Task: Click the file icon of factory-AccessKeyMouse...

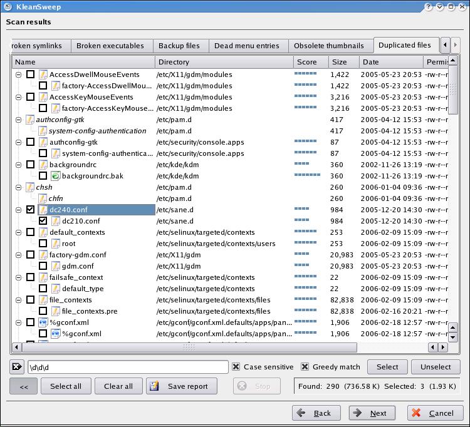Action: click(x=55, y=108)
